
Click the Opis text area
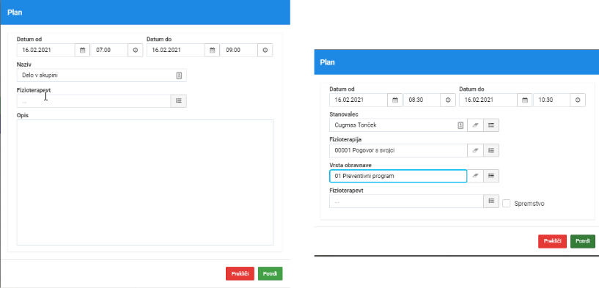click(x=144, y=182)
